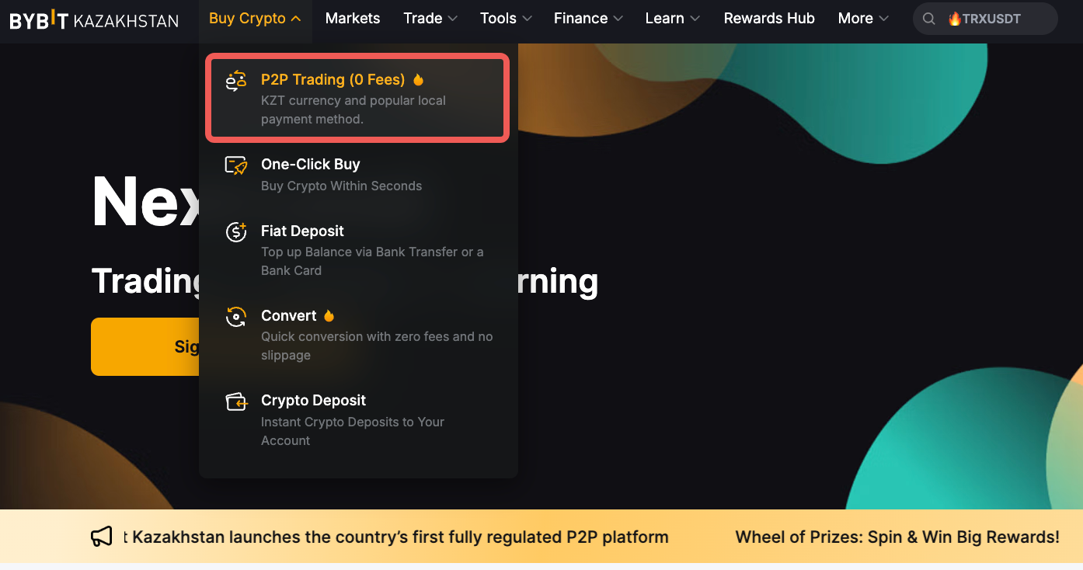Go to the Markets page
1083x570 pixels.
(x=353, y=19)
